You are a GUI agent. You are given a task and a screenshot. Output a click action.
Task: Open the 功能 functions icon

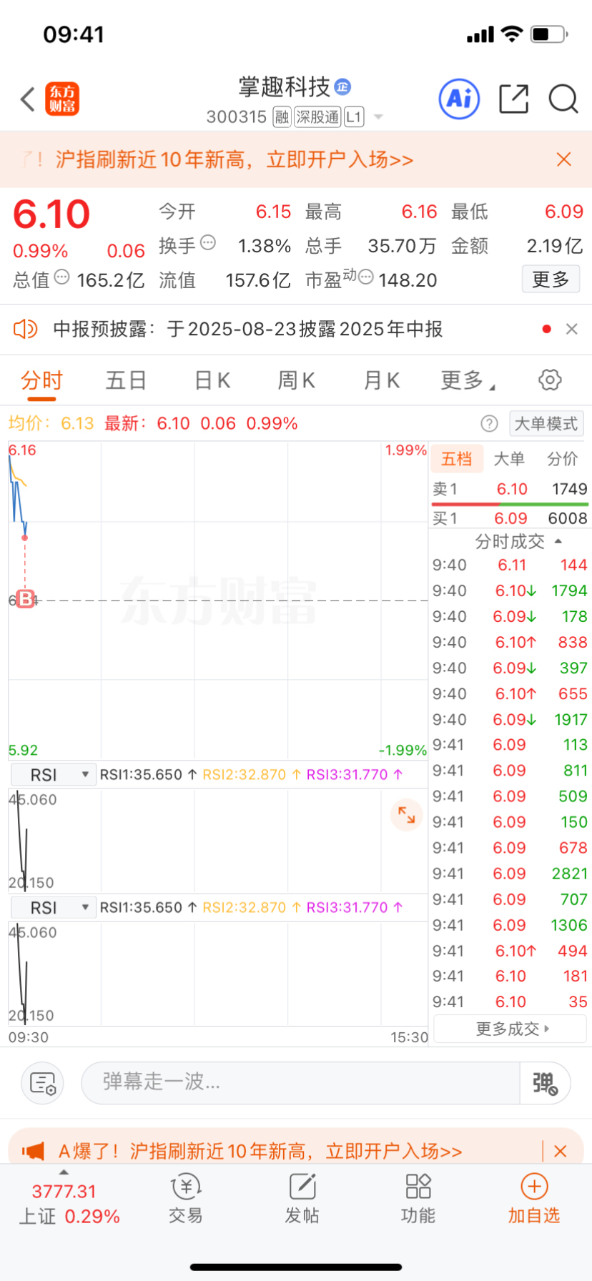click(x=418, y=1199)
